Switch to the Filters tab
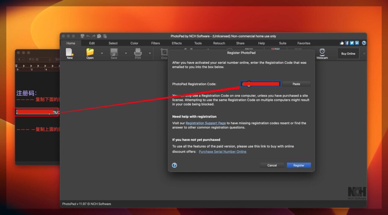Viewport: 388px width, 215px height. 155,43
